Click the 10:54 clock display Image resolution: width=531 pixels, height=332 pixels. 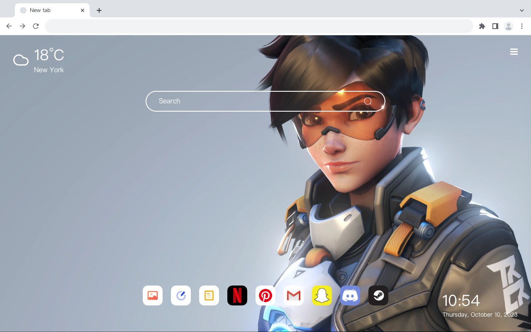click(461, 300)
